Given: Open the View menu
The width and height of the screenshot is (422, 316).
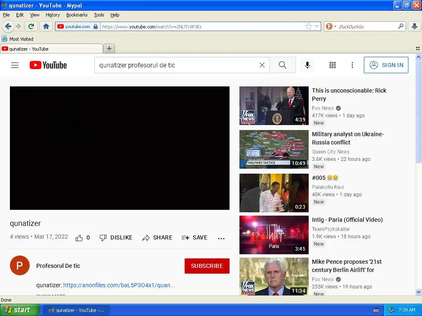Looking at the screenshot, I should [35, 15].
